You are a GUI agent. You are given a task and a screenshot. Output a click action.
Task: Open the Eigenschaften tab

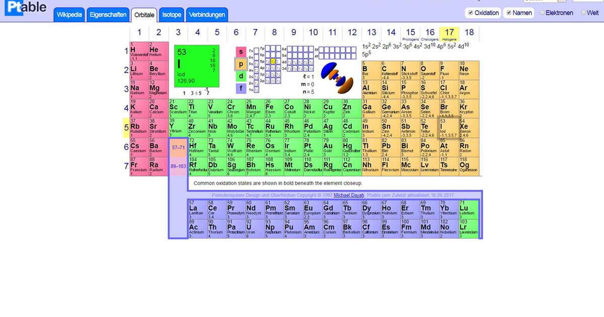click(108, 15)
